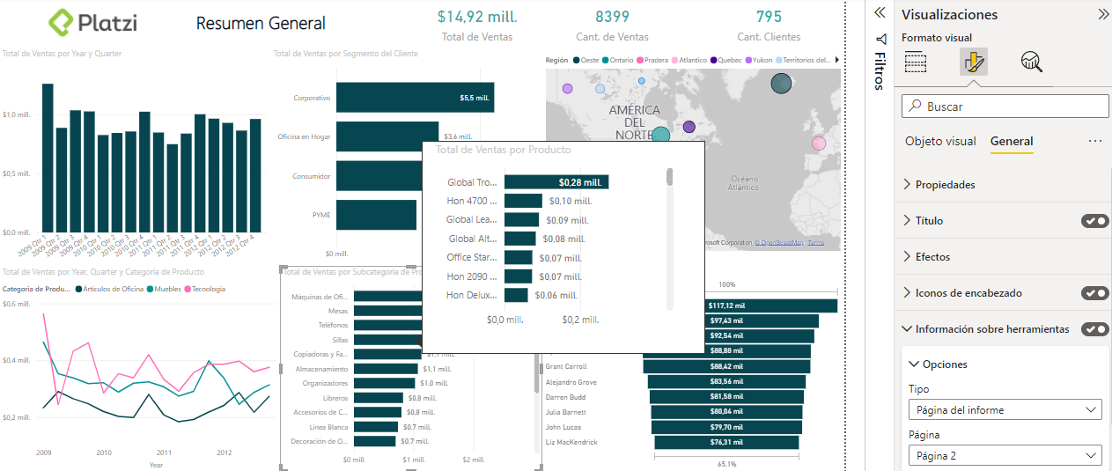
Task: Select the Almacenamiento subcategory bar
Action: click(x=385, y=369)
